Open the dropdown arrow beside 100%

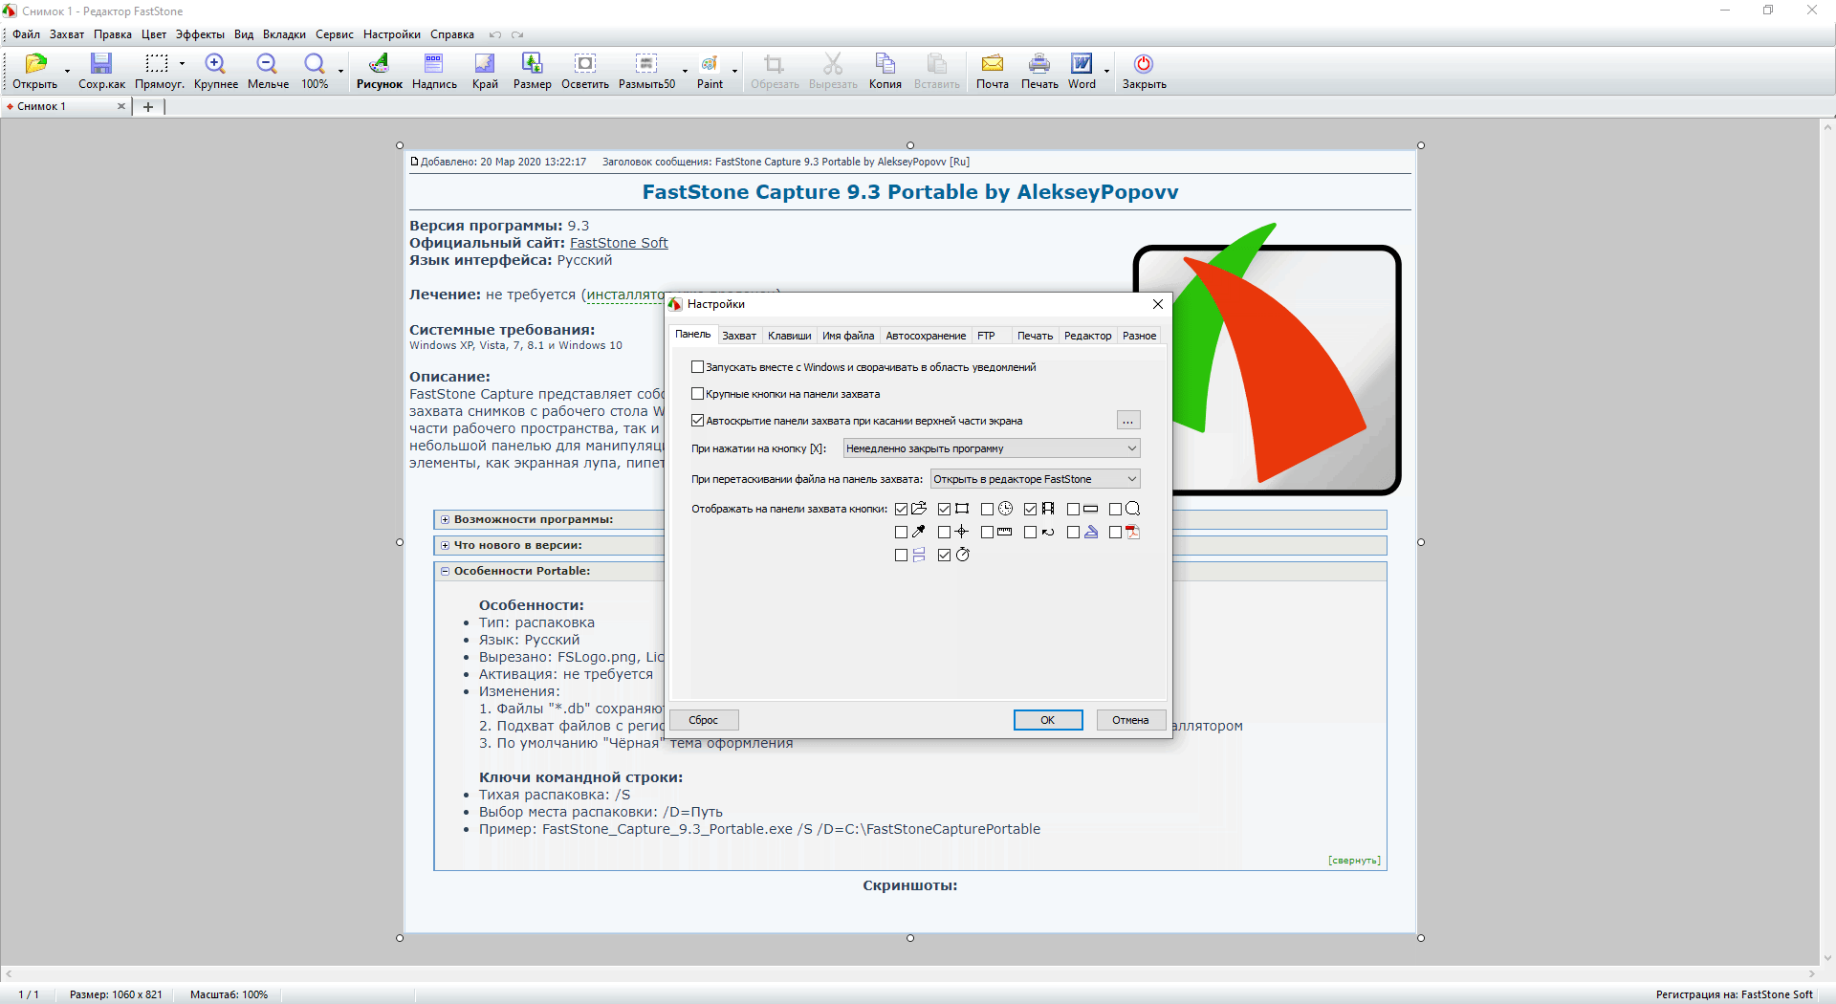point(340,71)
